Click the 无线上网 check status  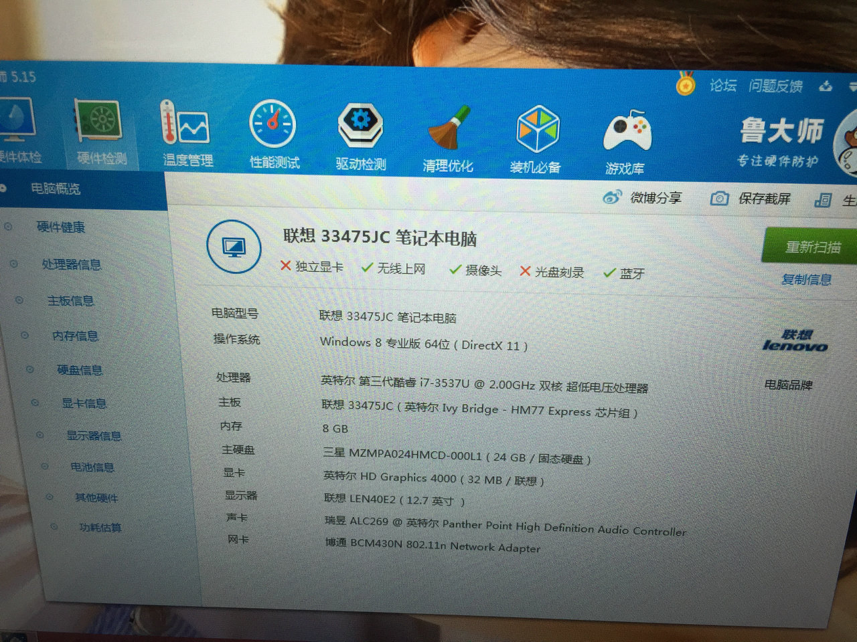(394, 268)
